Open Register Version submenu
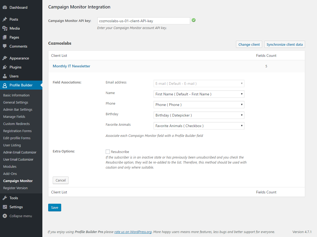Image resolution: width=317 pixels, height=237 pixels. pos(15,188)
